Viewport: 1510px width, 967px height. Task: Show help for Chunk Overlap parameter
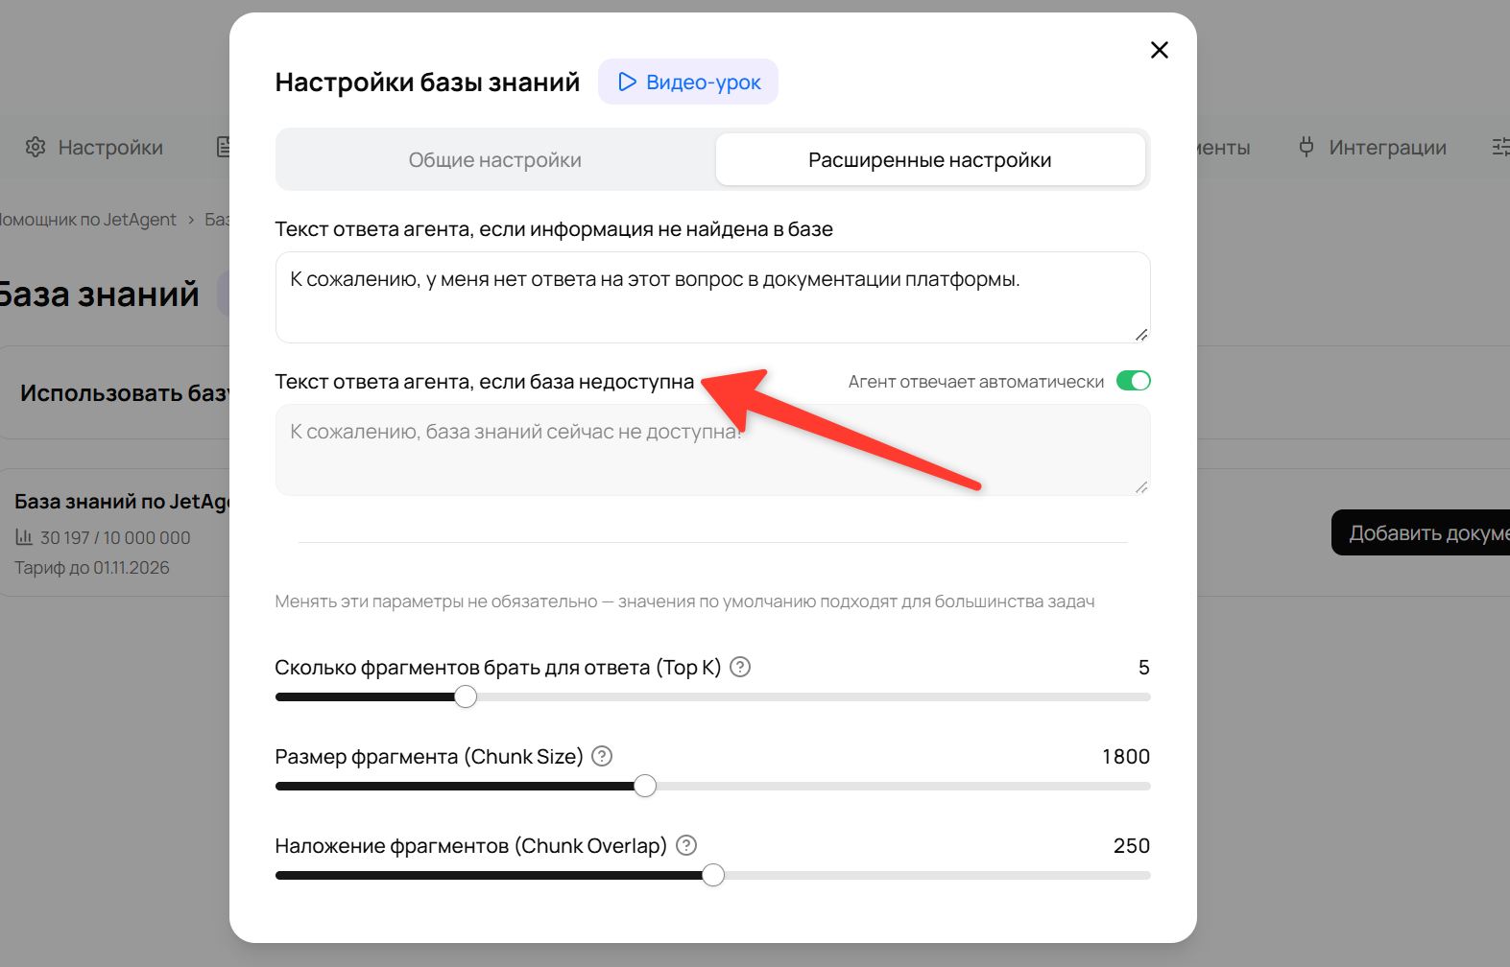(686, 845)
